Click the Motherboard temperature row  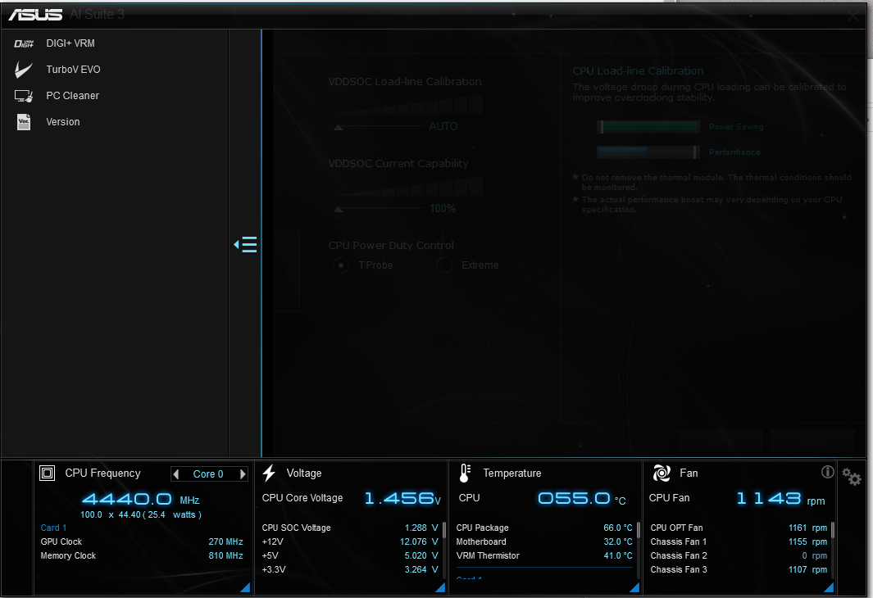click(544, 541)
